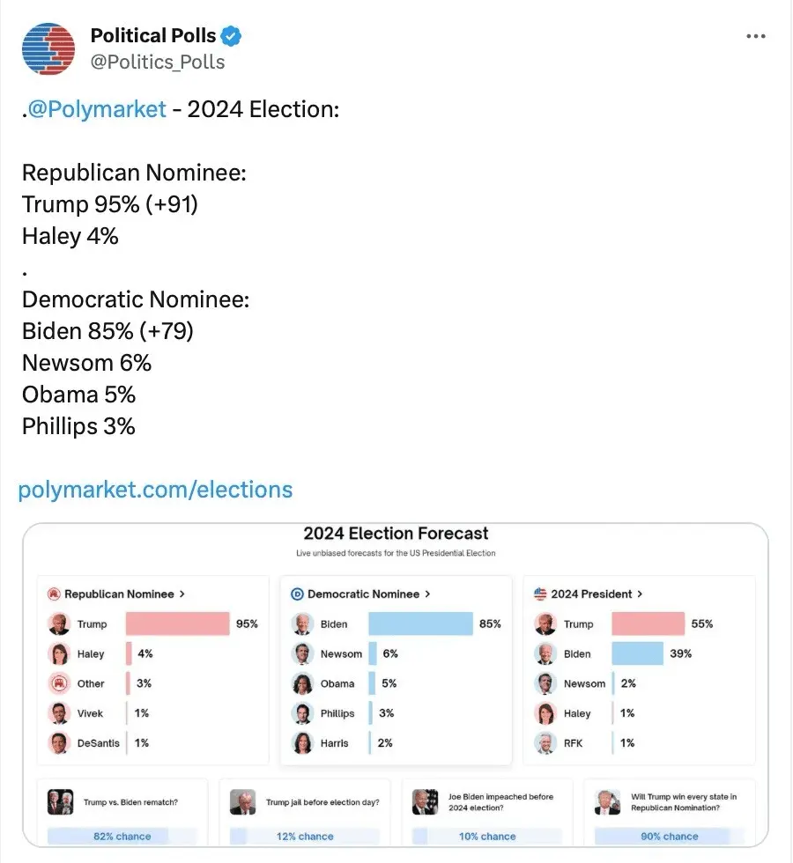793x863 pixels.
Task: Click the Political Polls account name
Action: pos(152,36)
